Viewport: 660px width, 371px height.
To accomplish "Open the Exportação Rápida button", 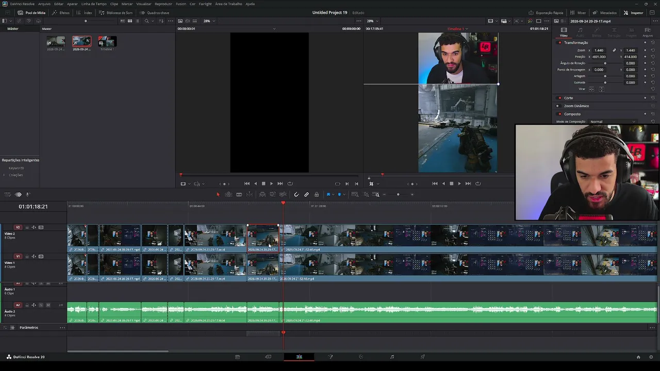I will pos(546,12).
